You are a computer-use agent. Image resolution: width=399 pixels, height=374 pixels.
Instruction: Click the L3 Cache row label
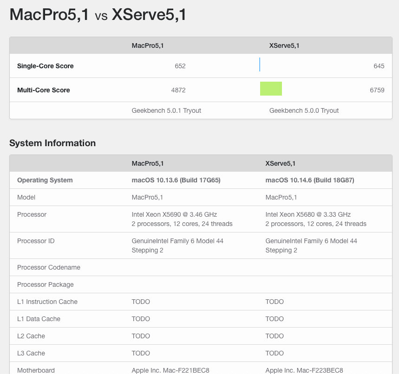pyautogui.click(x=31, y=353)
